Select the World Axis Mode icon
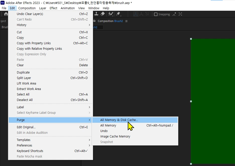The height and width of the screenshot is (166, 235). pos(141,14)
